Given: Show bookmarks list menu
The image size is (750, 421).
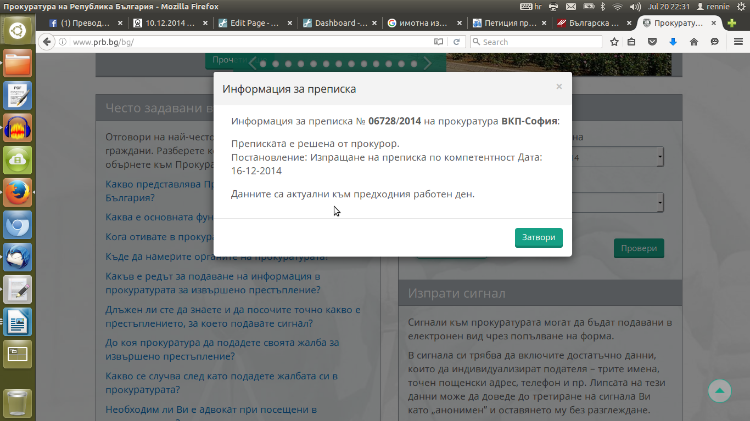Looking at the screenshot, I should (x=632, y=42).
